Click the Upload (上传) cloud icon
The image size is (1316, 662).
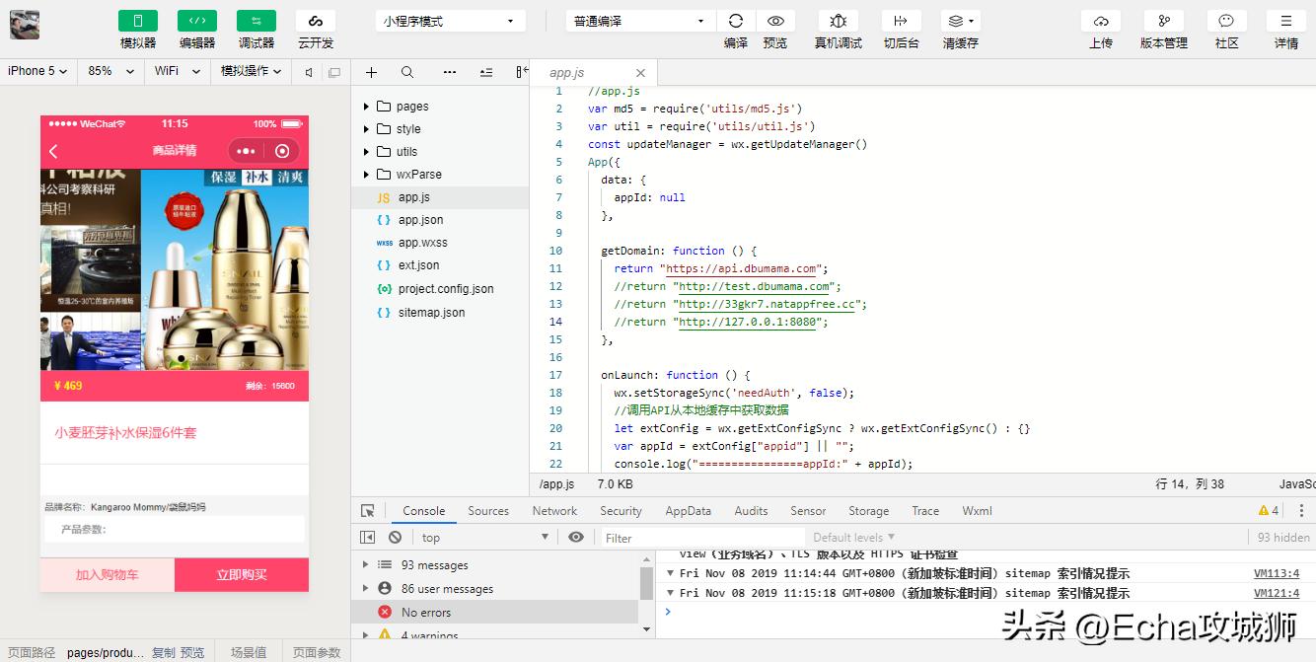coord(1101,21)
